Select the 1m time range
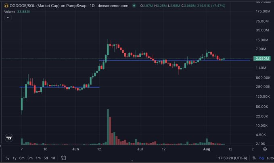The height and width of the screenshot is (163, 274). click(x=38, y=158)
